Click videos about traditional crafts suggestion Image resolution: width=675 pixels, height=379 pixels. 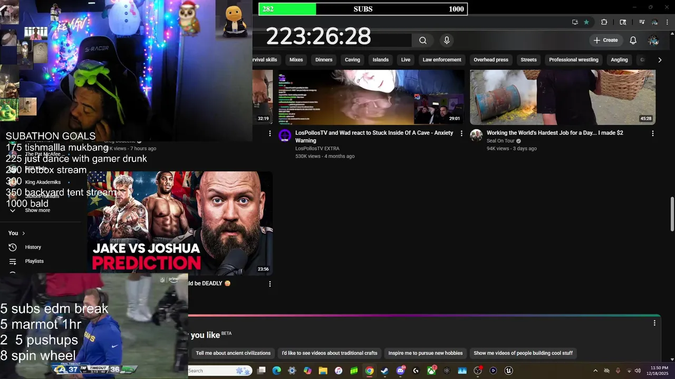click(330, 353)
